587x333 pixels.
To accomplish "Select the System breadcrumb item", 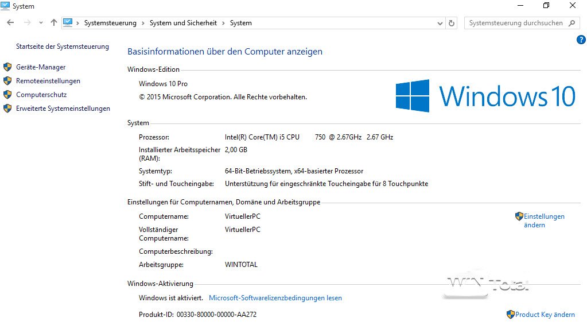I will click(x=241, y=23).
